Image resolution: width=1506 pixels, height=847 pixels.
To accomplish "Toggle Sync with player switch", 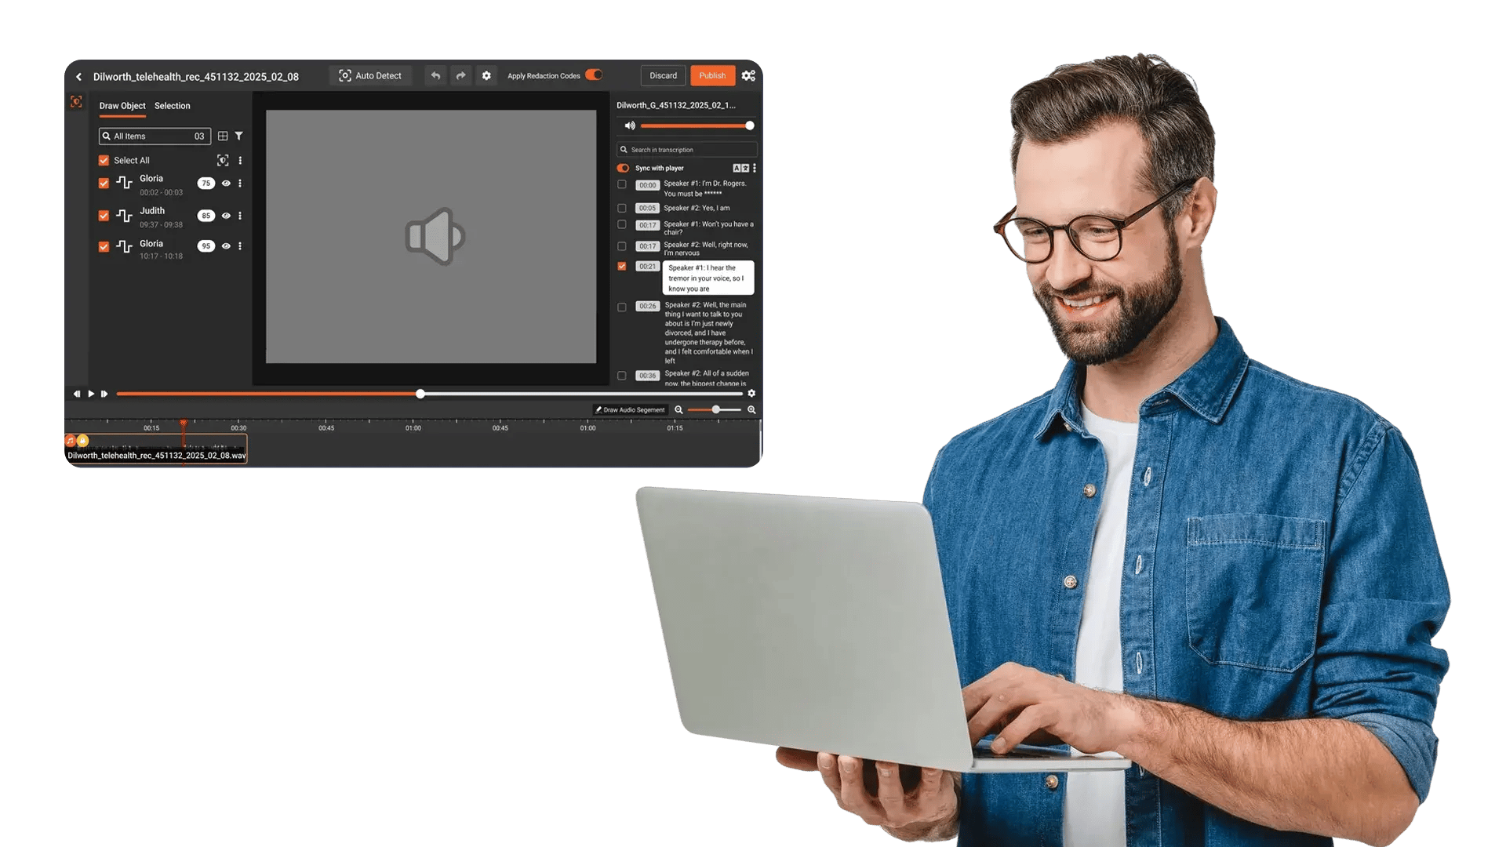I will click(x=623, y=168).
